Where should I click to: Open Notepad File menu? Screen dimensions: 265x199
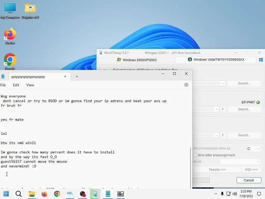[3, 85]
